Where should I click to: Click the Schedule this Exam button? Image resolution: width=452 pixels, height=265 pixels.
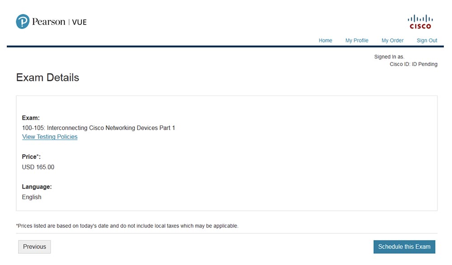tap(404, 246)
